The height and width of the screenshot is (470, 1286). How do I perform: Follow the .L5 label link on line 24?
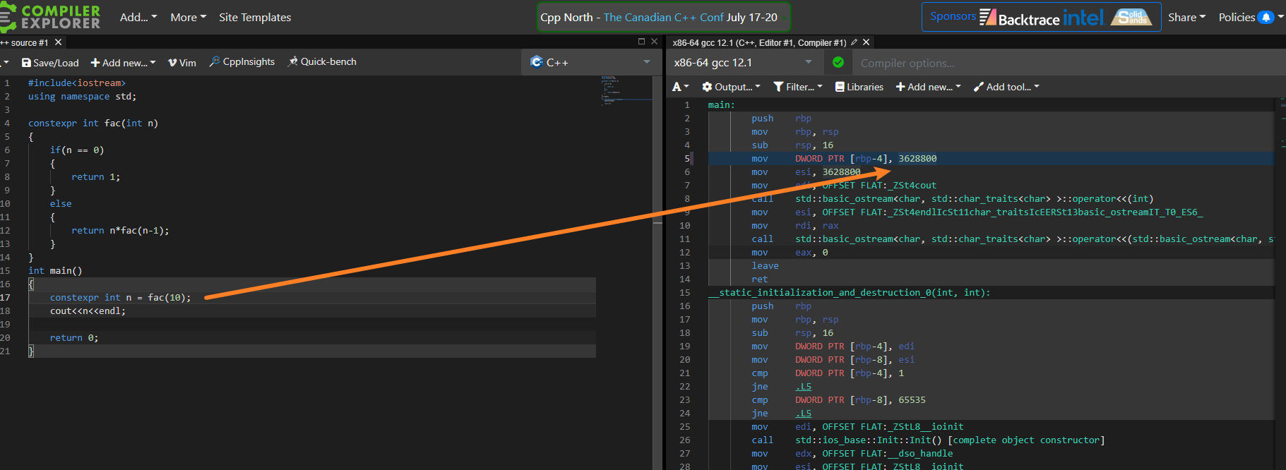coord(804,414)
